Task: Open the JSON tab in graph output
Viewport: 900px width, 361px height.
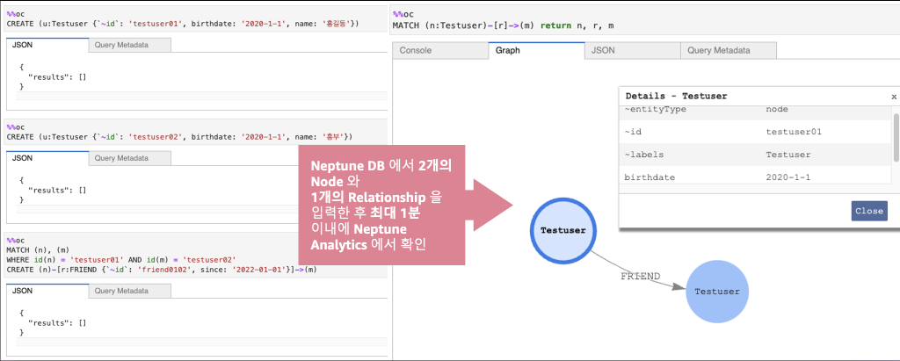Action: point(632,51)
